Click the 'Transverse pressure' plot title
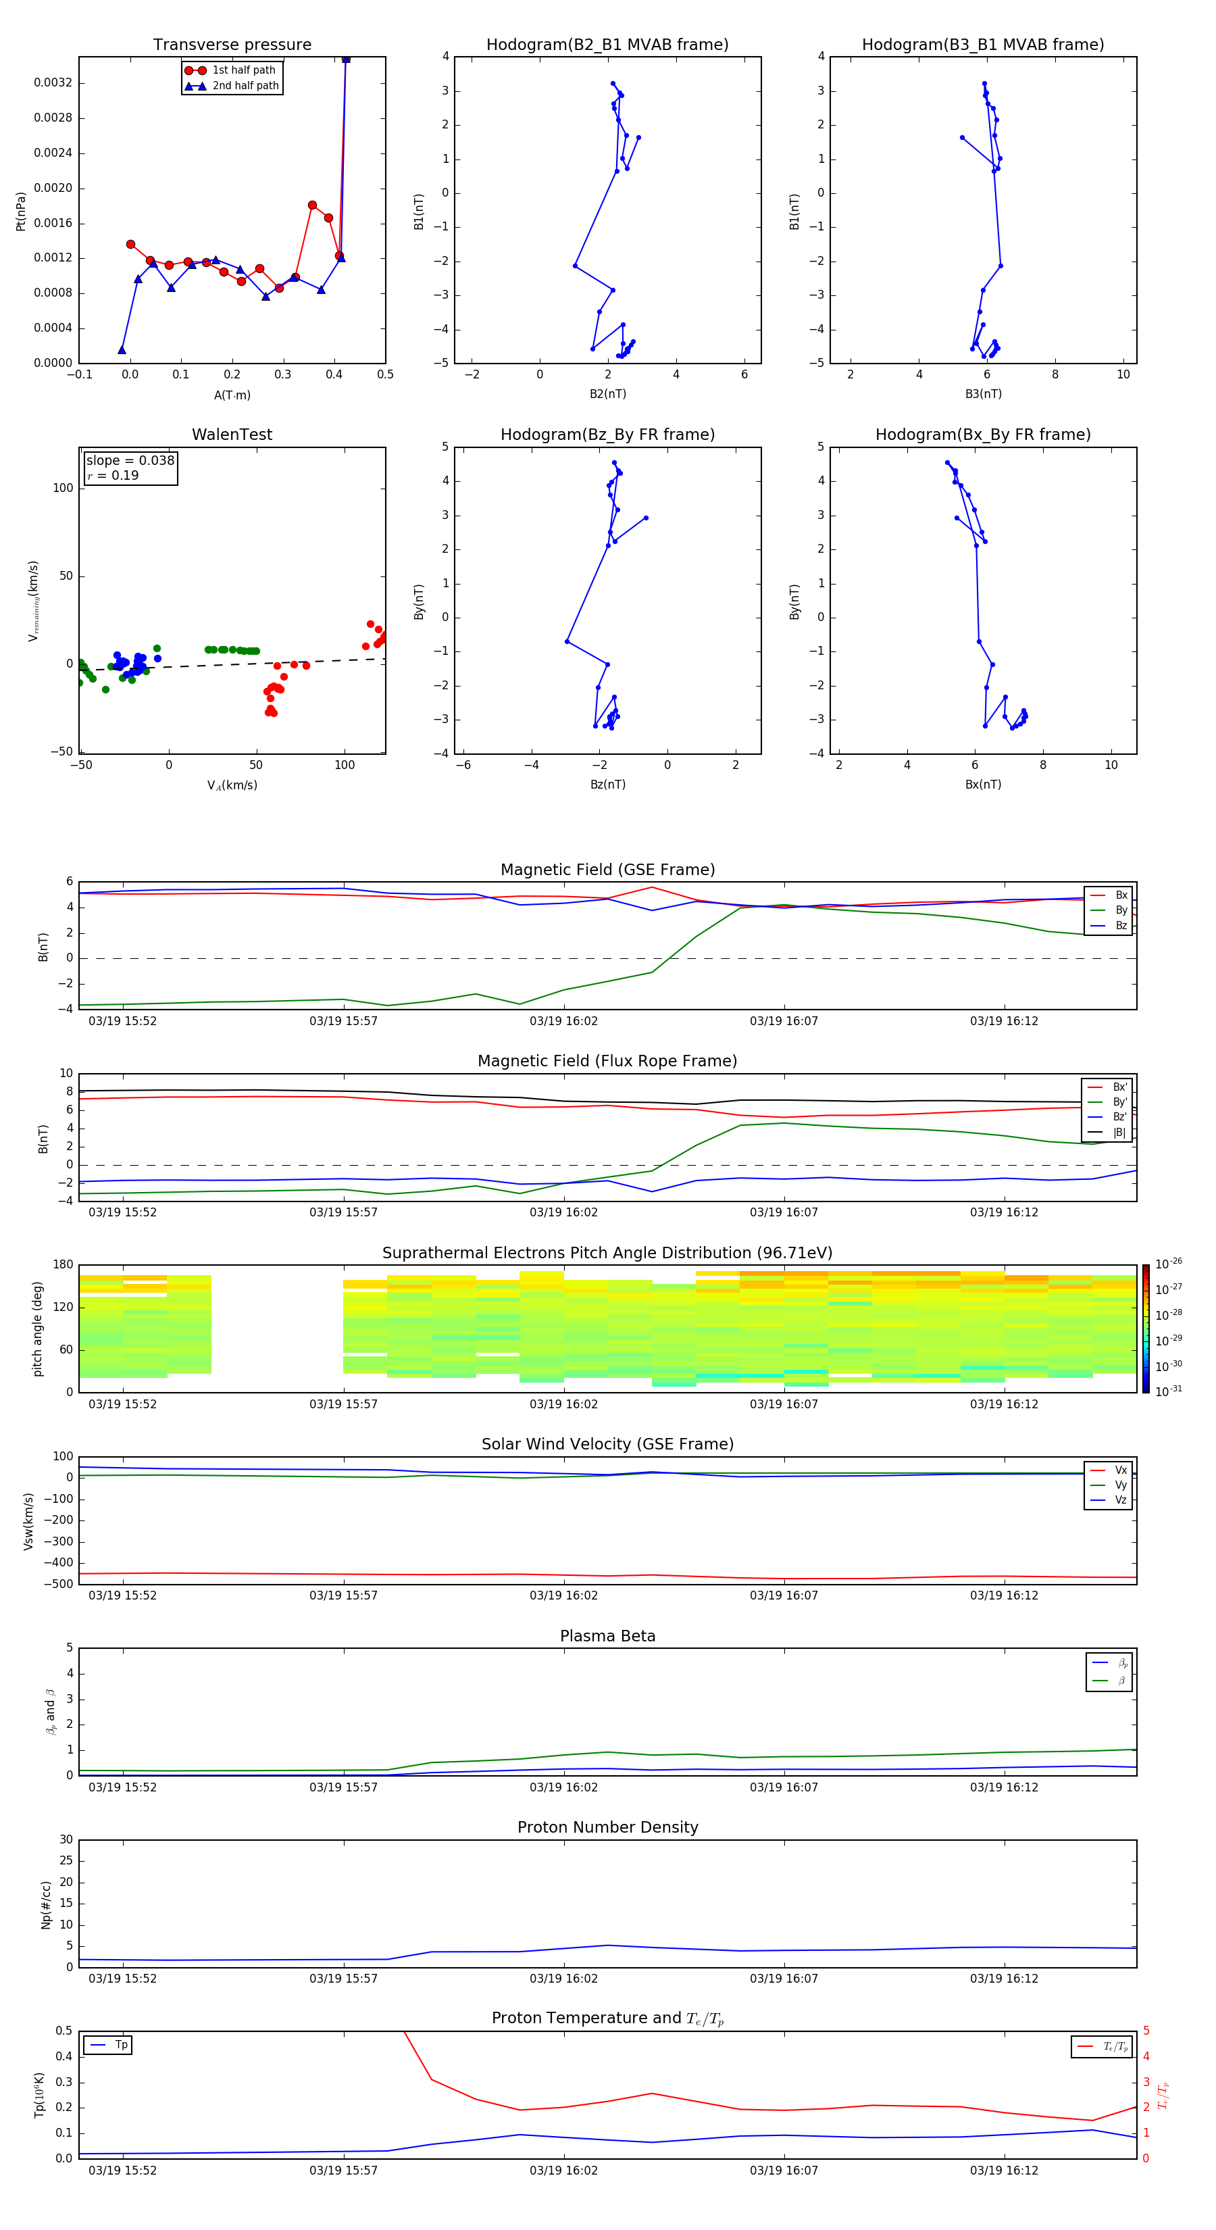 pyautogui.click(x=232, y=45)
